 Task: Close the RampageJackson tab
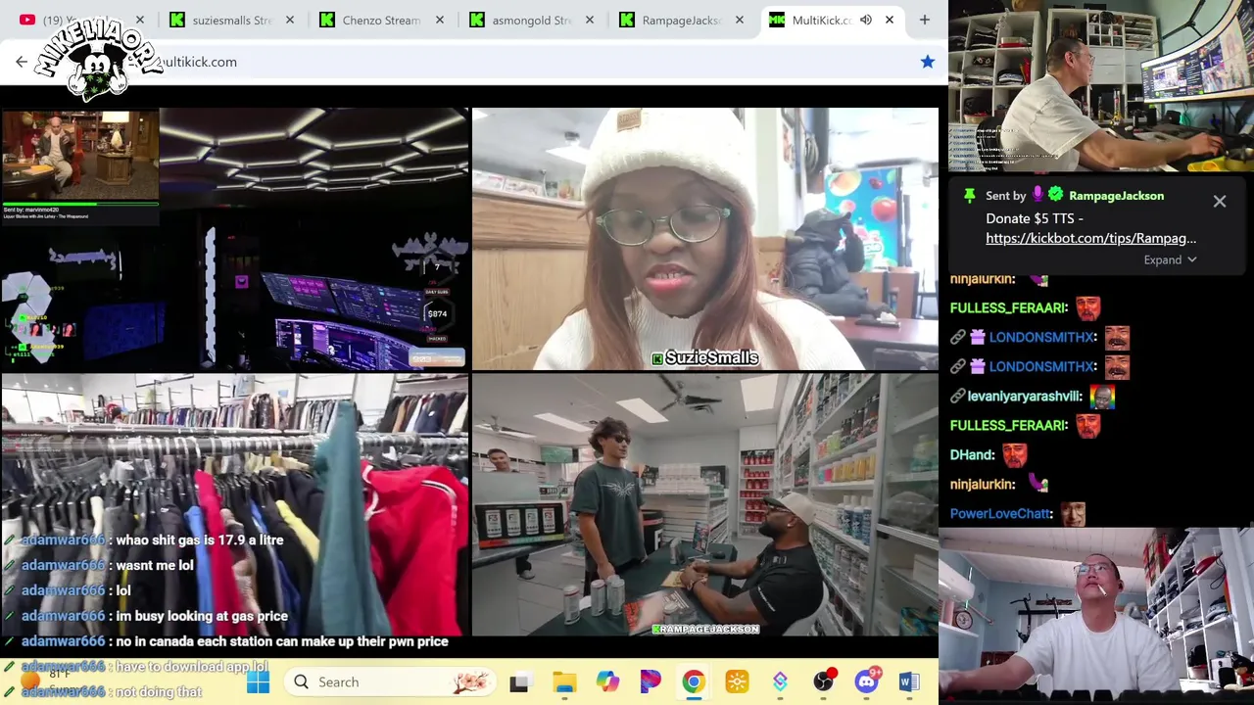pyautogui.click(x=740, y=20)
